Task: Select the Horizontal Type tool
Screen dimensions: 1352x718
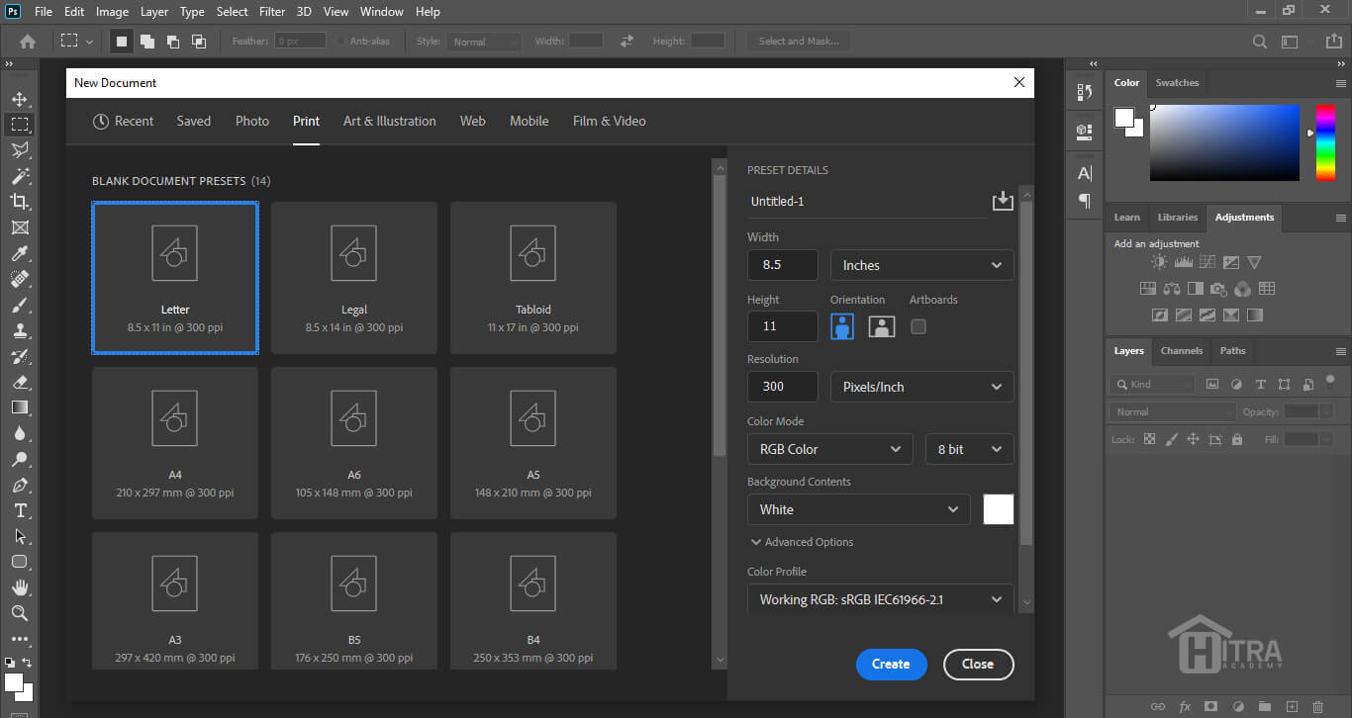Action: point(19,510)
